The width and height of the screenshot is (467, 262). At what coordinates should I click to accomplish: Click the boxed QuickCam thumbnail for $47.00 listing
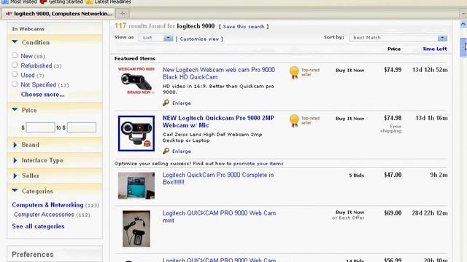[136, 186]
